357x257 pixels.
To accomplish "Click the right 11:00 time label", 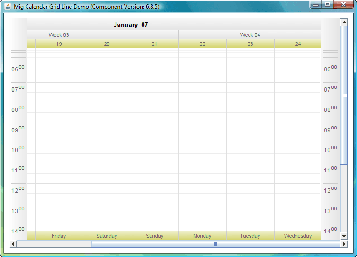I will pyautogui.click(x=330, y=170).
